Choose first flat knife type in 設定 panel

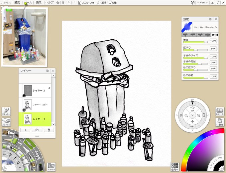pyautogui.click(x=185, y=35)
